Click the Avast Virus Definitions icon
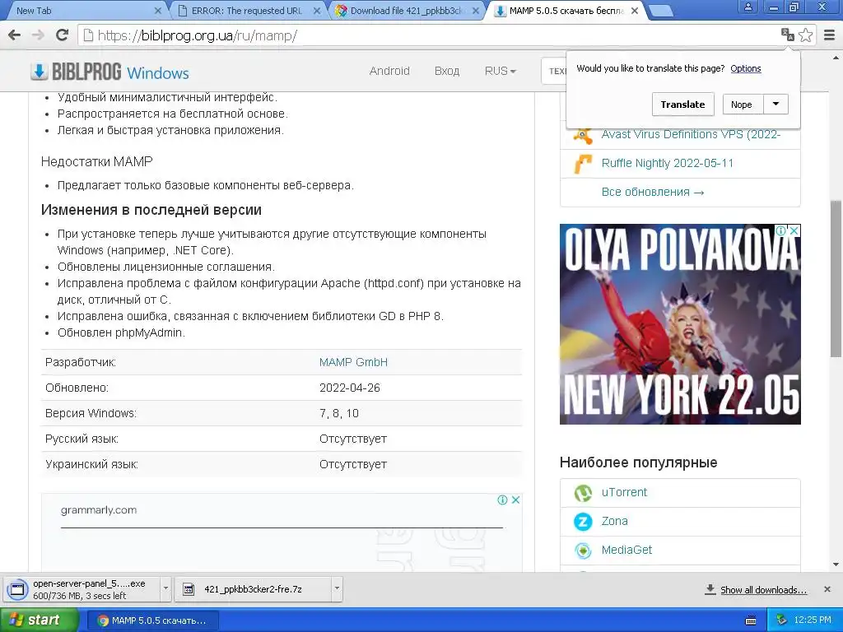Screen dimensions: 843x632 click(x=583, y=135)
